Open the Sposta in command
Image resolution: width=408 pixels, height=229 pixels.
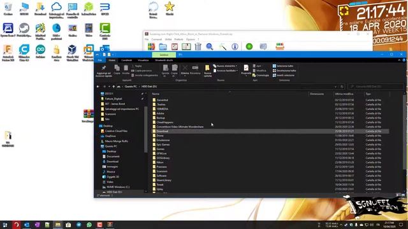pos(165,71)
